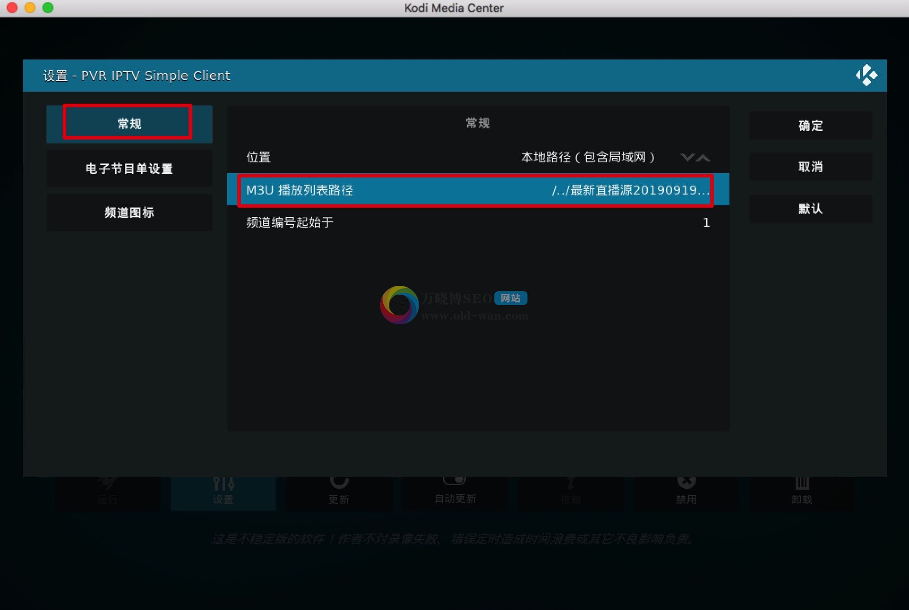Viewport: 909px width, 610px height.
Task: Click the 默认 button to reset settings
Action: click(810, 208)
